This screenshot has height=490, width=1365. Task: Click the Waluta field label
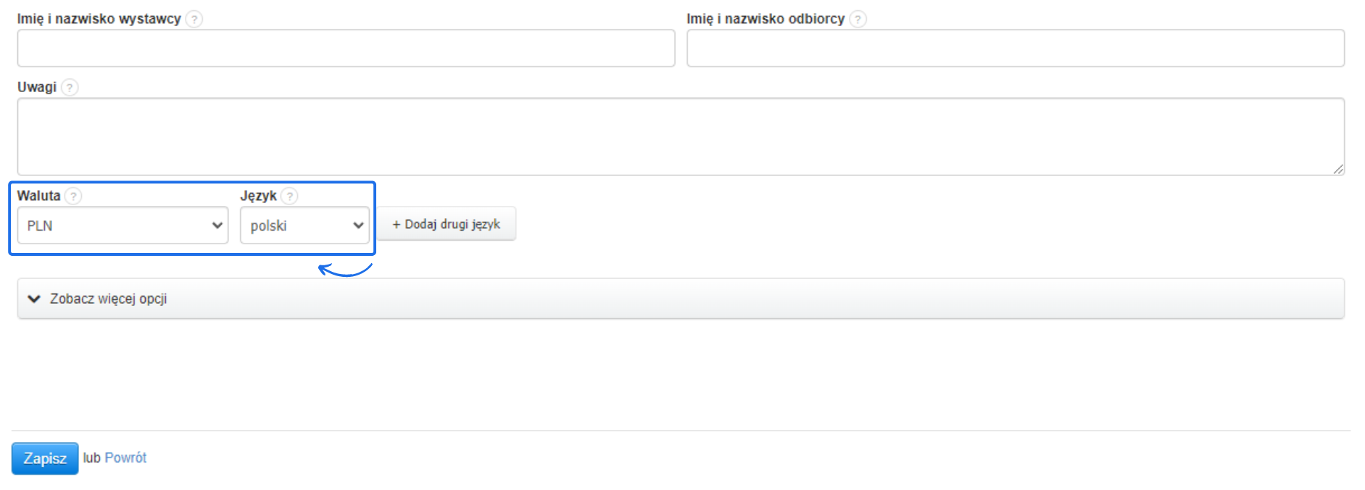tap(38, 196)
